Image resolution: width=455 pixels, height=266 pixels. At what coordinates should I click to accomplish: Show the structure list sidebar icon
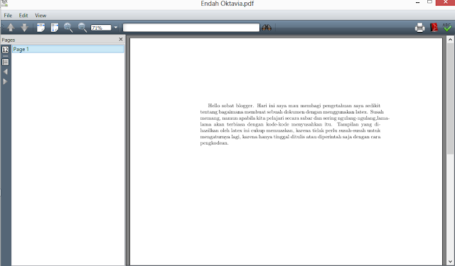(x=5, y=62)
